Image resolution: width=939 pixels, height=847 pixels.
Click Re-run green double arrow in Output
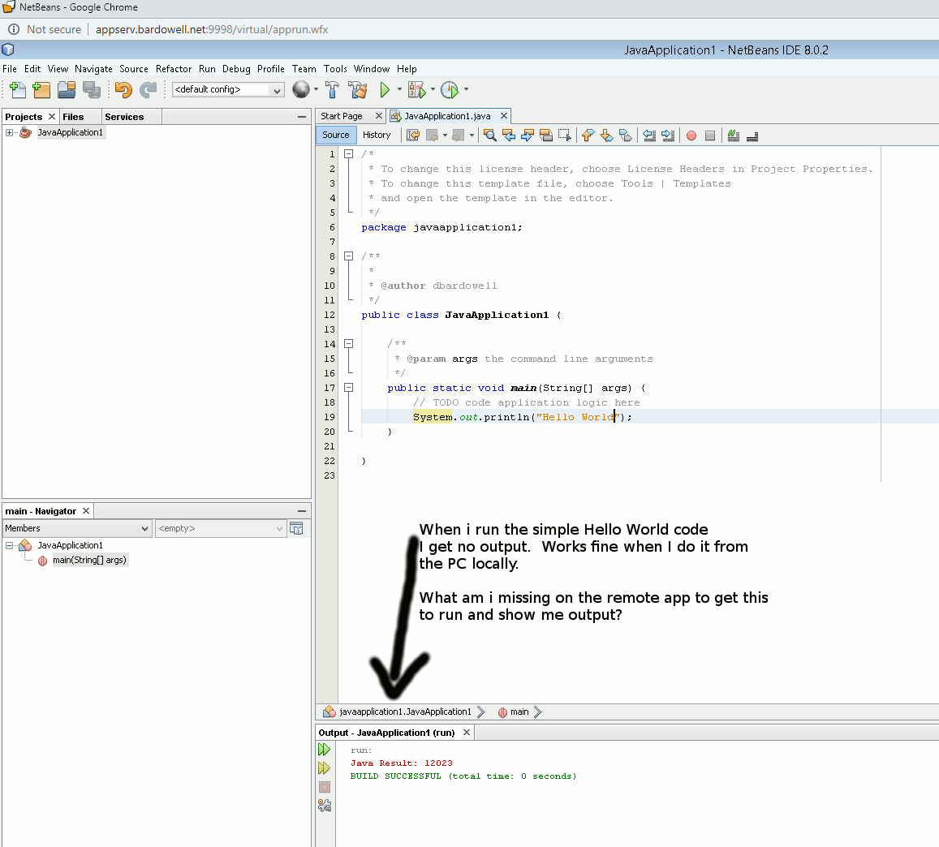coord(324,750)
